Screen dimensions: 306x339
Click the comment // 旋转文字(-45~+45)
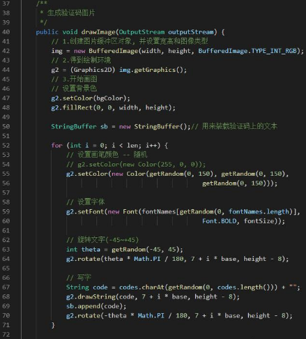[x=102, y=240]
